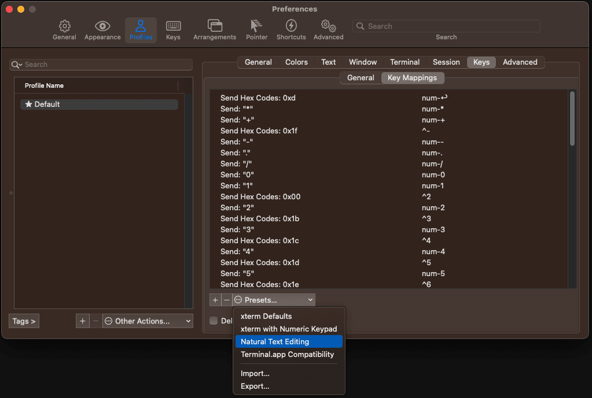Screen dimensions: 592x398
Task: Open the Other Actions dropdown
Action: (148, 321)
